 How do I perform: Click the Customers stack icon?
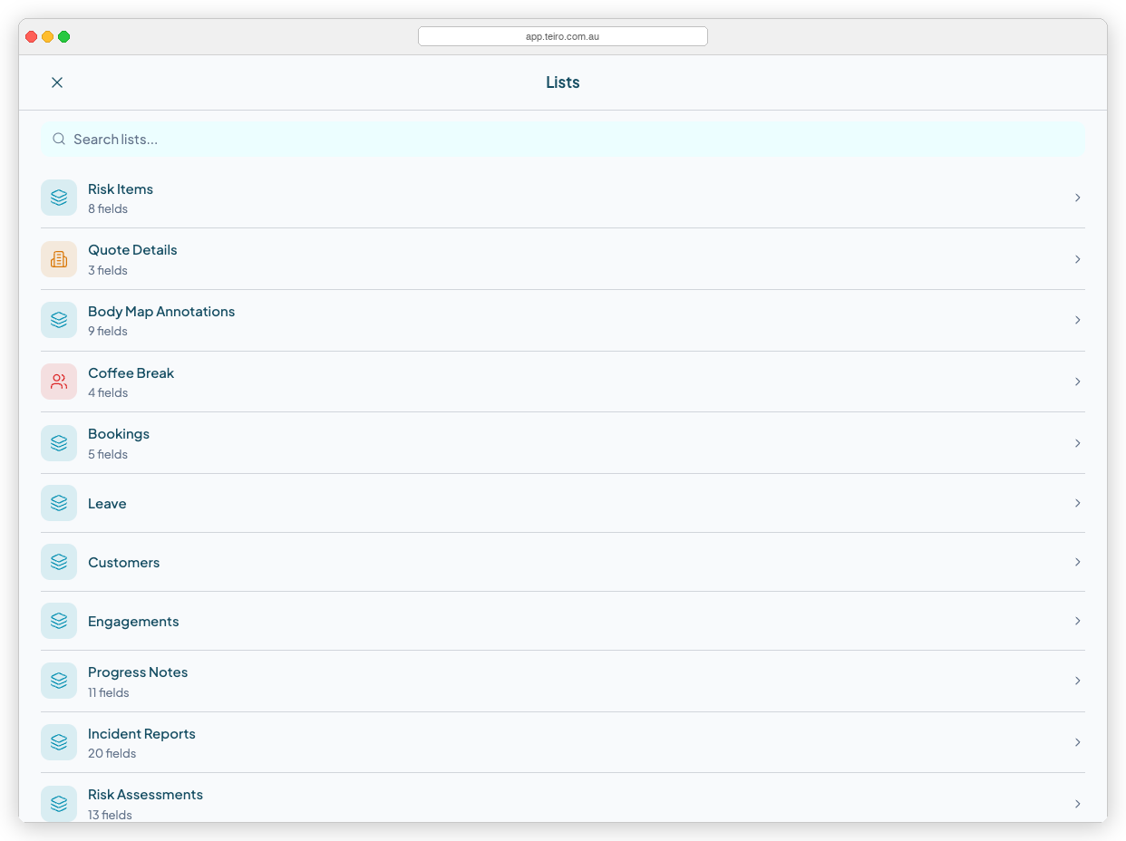click(x=58, y=561)
